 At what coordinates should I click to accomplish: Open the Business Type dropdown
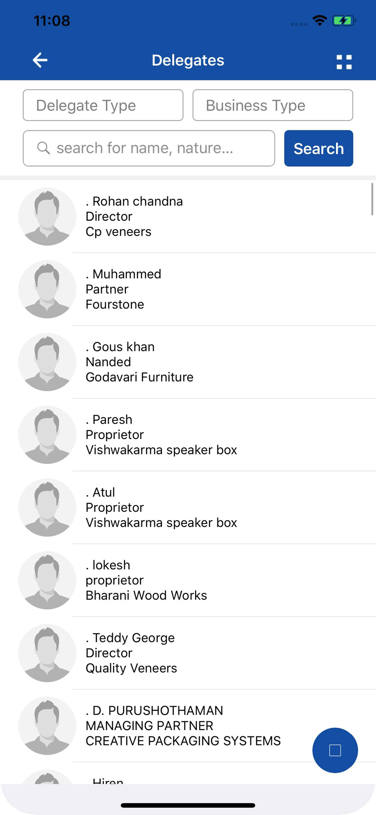(x=273, y=105)
